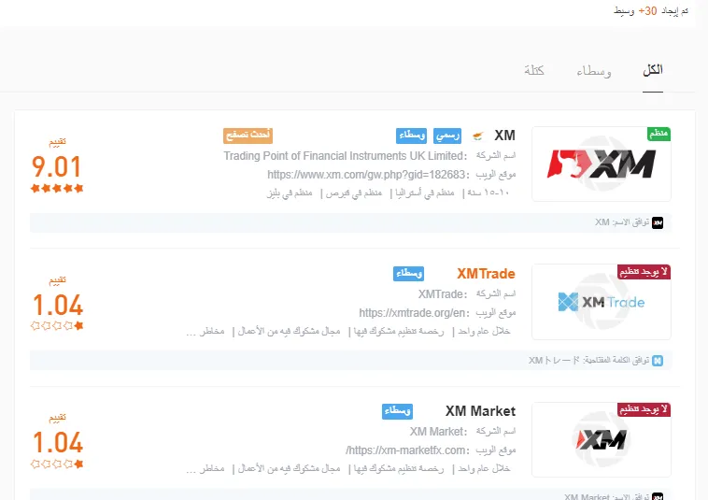Click the منظم في أستراليا label on XM row
Screen dimensions: 708x500
point(425,193)
